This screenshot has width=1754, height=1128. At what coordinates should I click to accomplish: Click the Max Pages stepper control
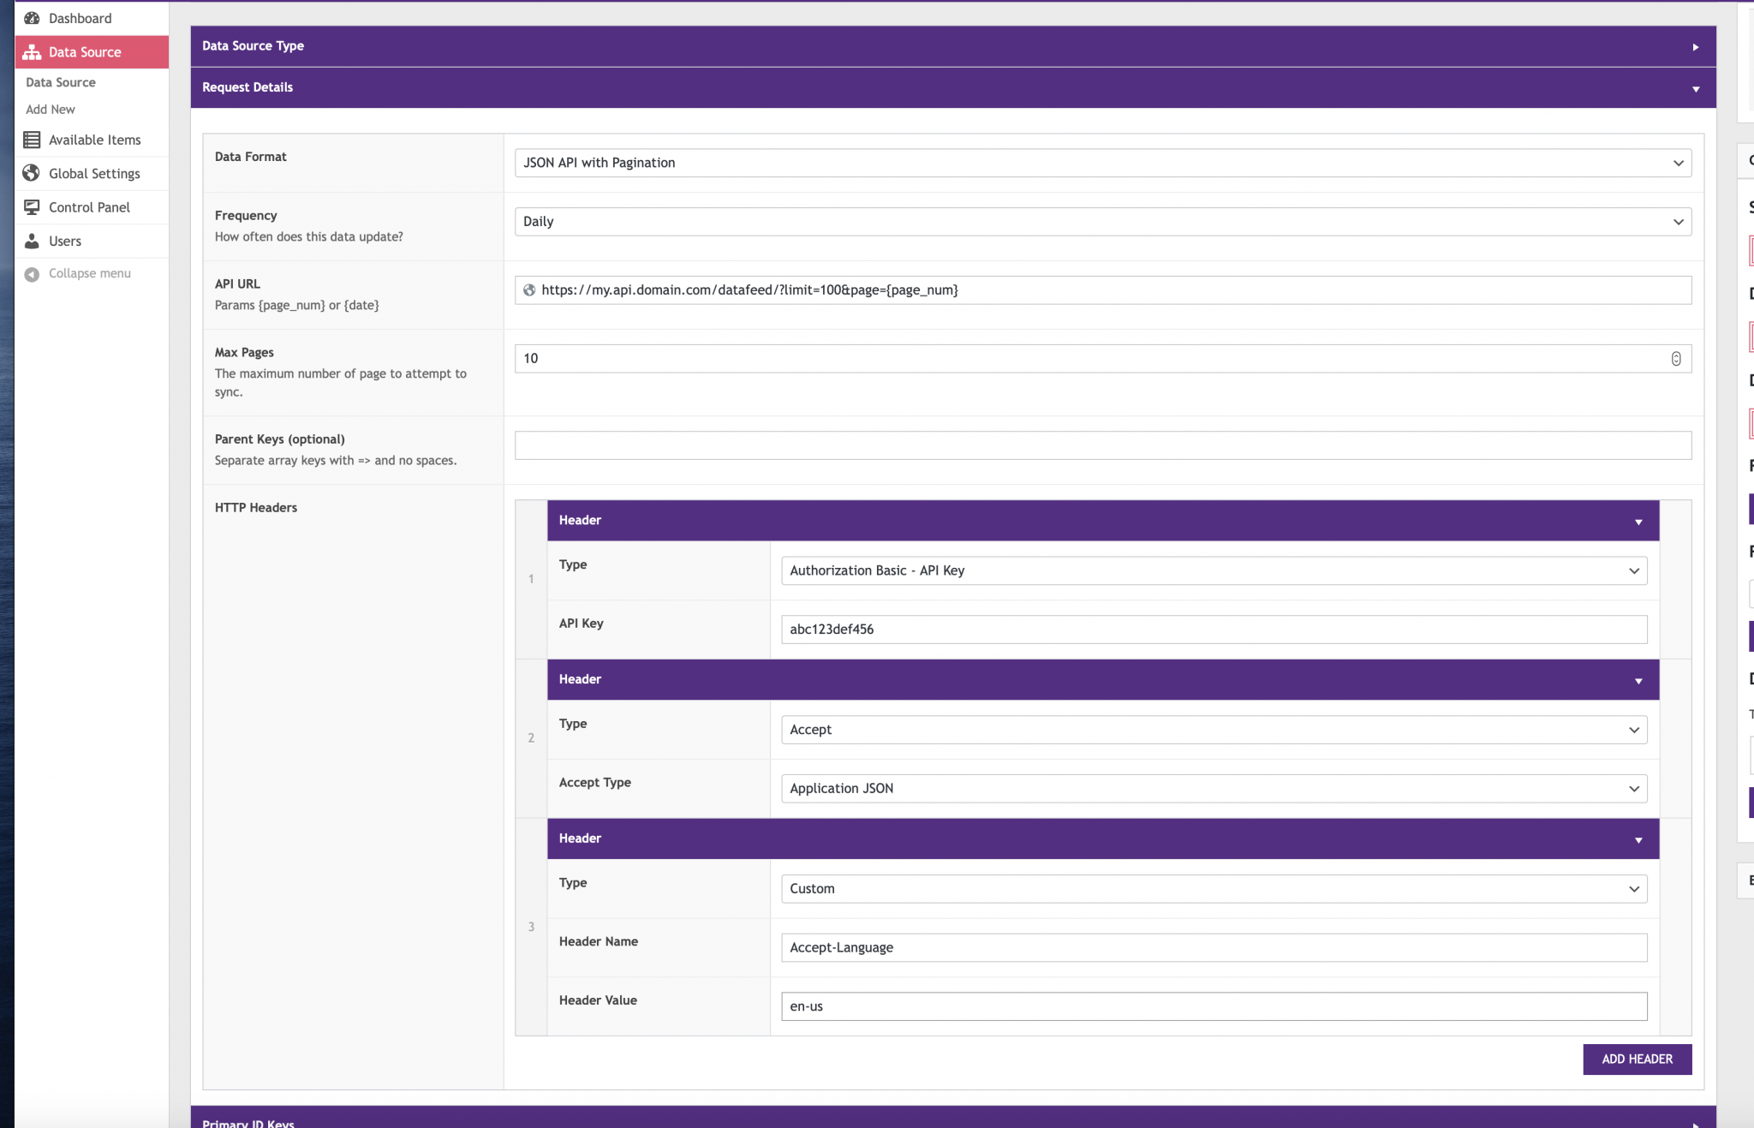pyautogui.click(x=1676, y=358)
